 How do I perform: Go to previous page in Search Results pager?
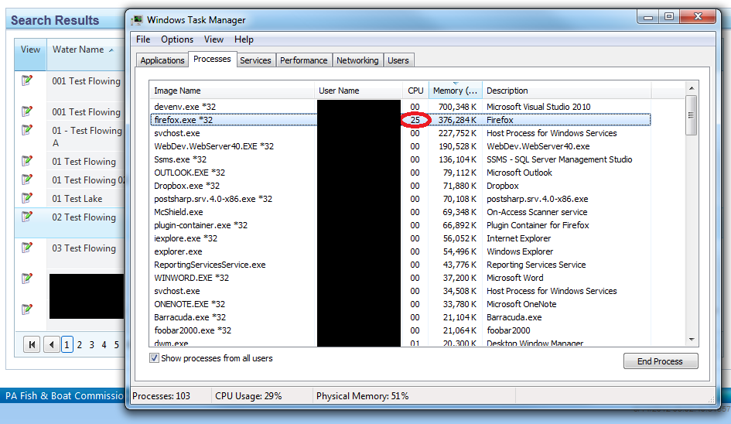tap(51, 345)
